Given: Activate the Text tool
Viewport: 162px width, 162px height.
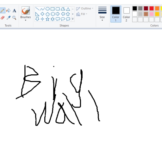Looking at the screenshot, I should point(14,10).
